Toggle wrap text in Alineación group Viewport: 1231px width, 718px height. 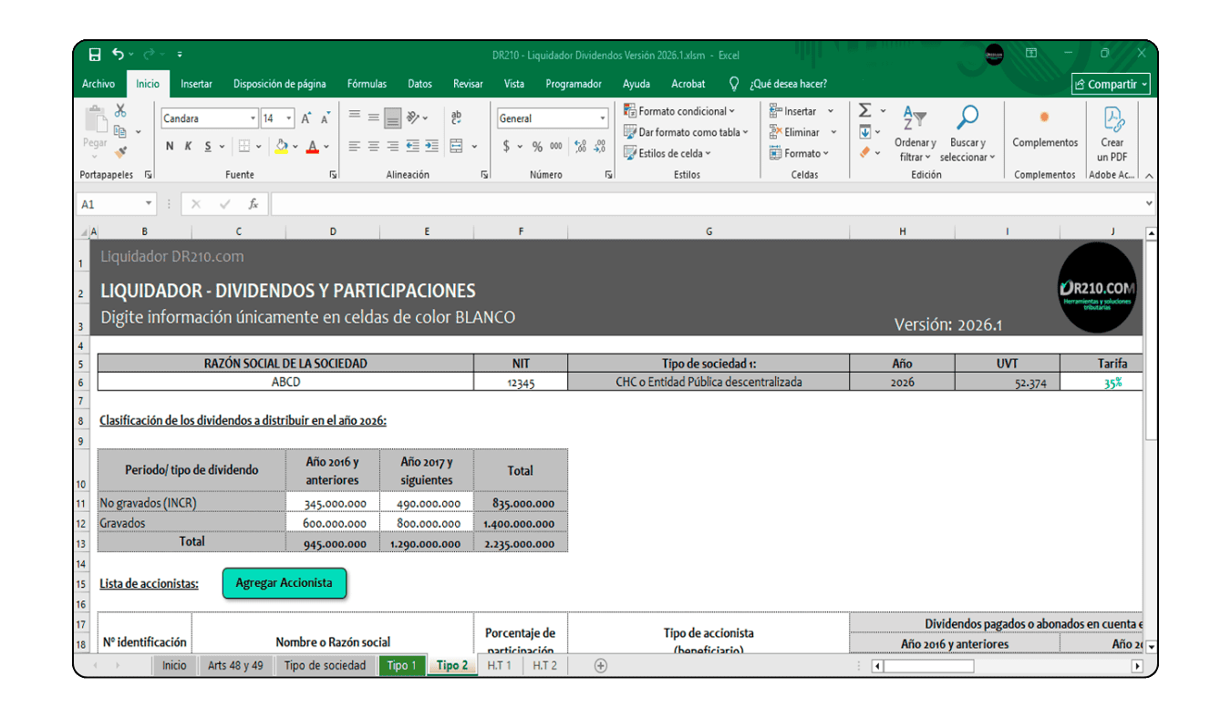[x=456, y=118]
